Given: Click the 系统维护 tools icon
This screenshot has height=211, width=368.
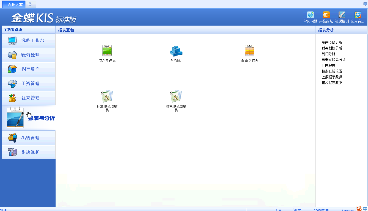Looking at the screenshot, I should point(12,152).
